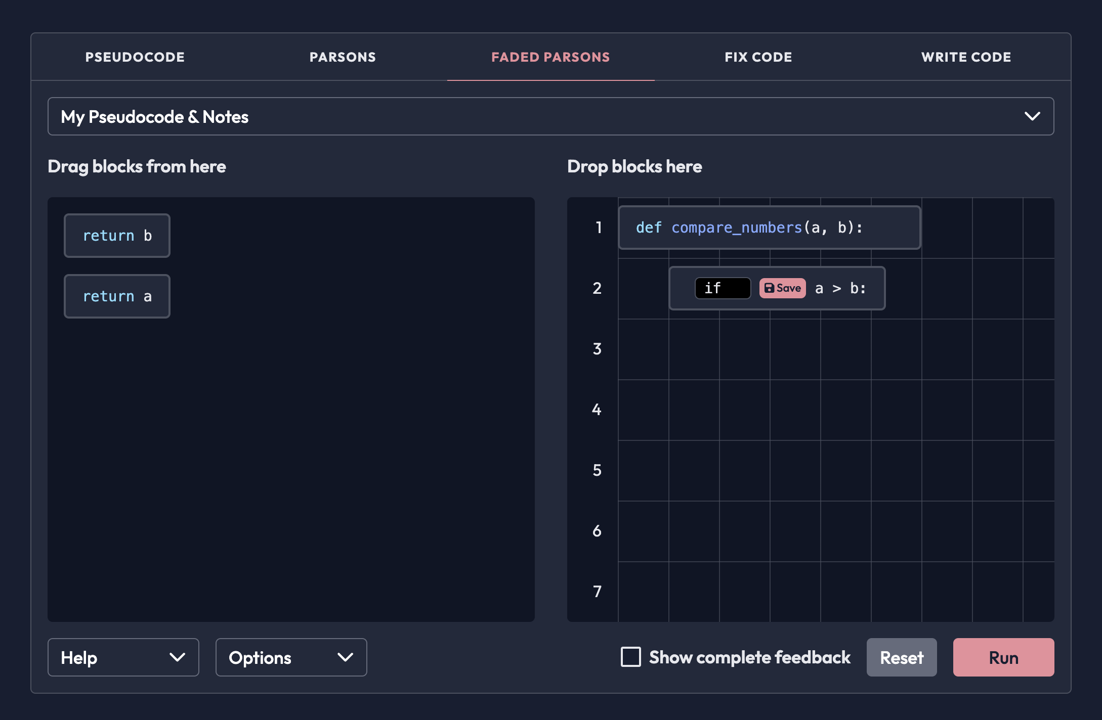1102x720 pixels.
Task: Reset the puzzle blocks
Action: [x=902, y=657]
